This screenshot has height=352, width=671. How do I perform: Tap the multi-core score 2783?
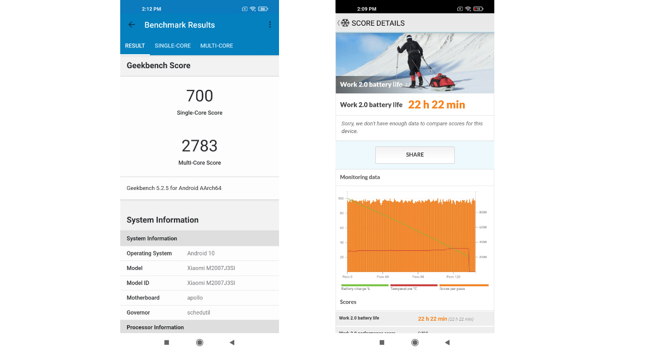coord(200,146)
